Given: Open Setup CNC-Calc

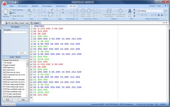Looking at the screenshot, I should [16, 16].
